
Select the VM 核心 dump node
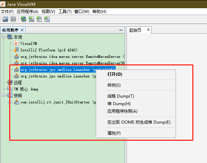(26, 89)
